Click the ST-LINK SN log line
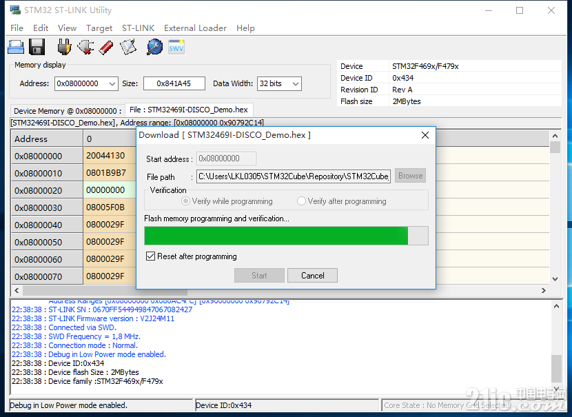The width and height of the screenshot is (572, 417). pos(102,309)
